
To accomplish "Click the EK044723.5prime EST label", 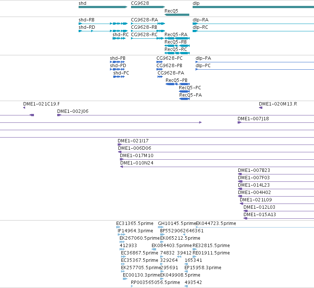I will point(216,223).
